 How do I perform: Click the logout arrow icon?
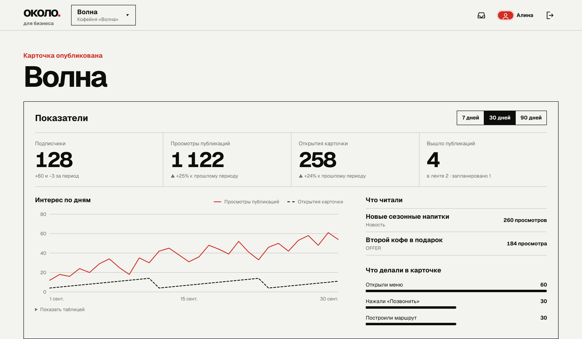(550, 15)
